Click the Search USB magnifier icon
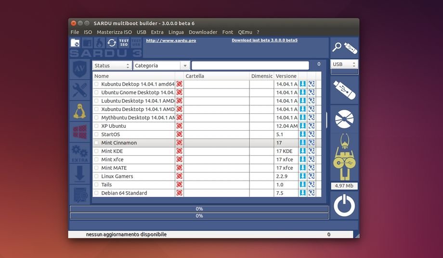Viewport: 443px width, 258px height. [x=344, y=47]
